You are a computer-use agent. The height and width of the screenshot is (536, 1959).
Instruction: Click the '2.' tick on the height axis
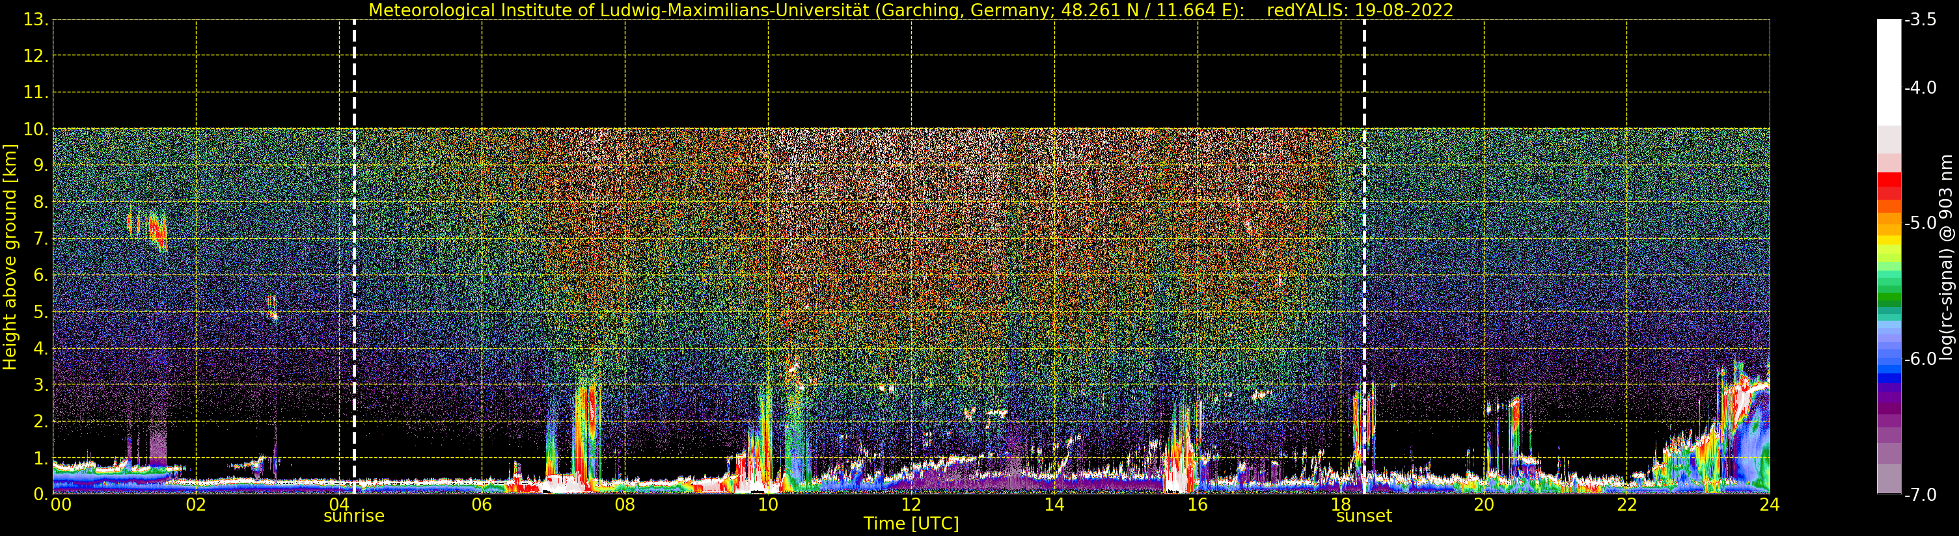point(41,422)
